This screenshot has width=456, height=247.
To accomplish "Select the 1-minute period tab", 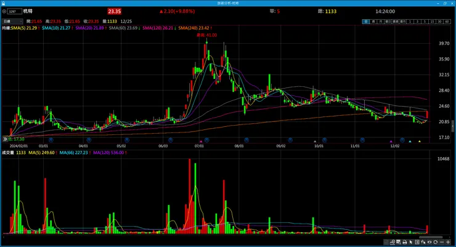I will tap(410, 22).
